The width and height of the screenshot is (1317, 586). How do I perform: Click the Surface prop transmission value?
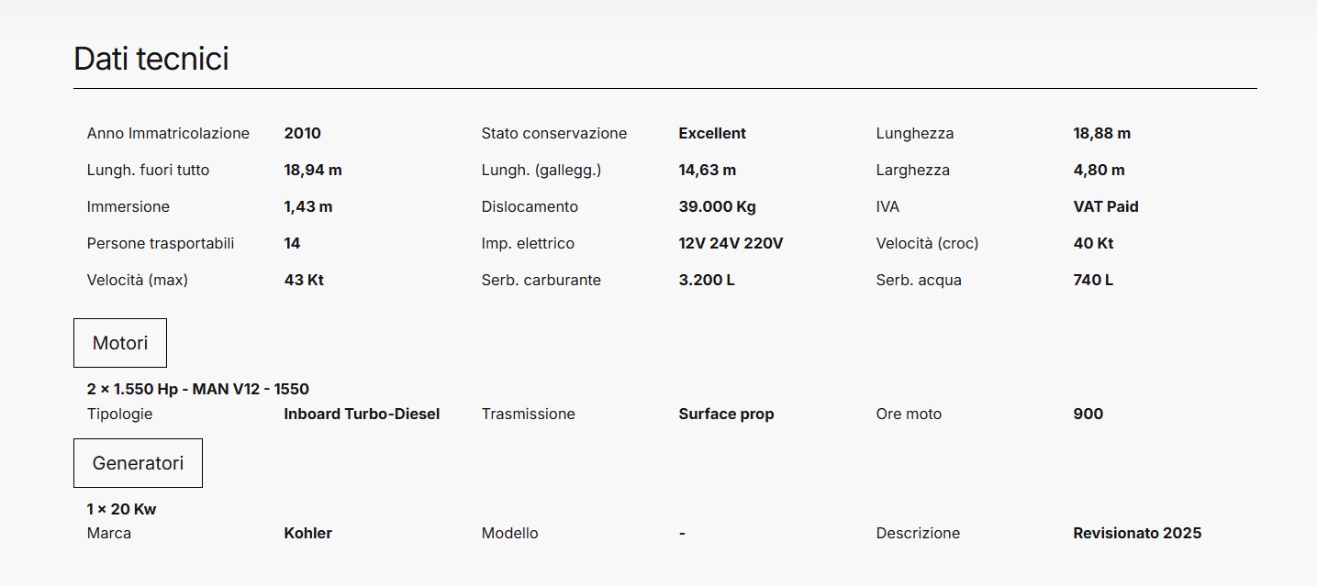727,414
